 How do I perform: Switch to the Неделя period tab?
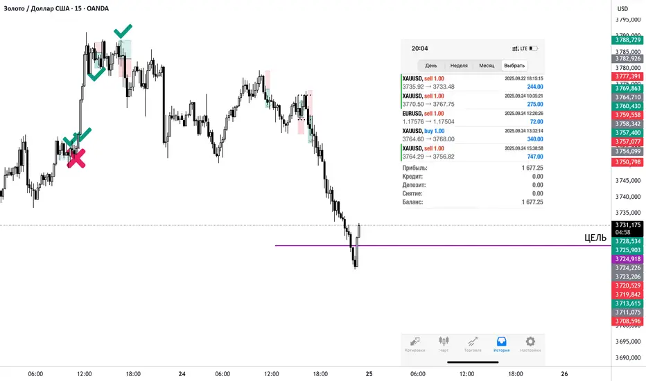coord(459,65)
